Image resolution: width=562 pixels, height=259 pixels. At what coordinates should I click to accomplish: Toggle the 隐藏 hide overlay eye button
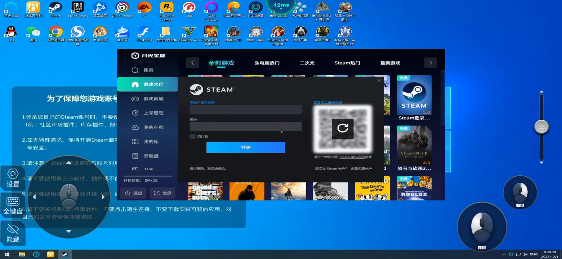click(x=13, y=233)
